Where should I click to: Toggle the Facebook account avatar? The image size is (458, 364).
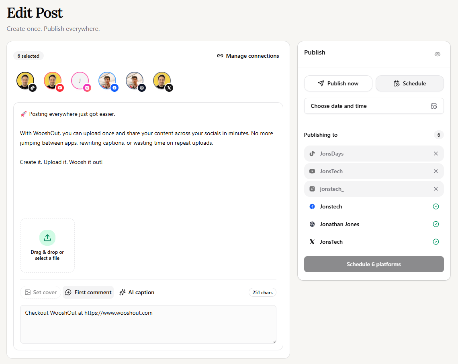[x=108, y=81]
